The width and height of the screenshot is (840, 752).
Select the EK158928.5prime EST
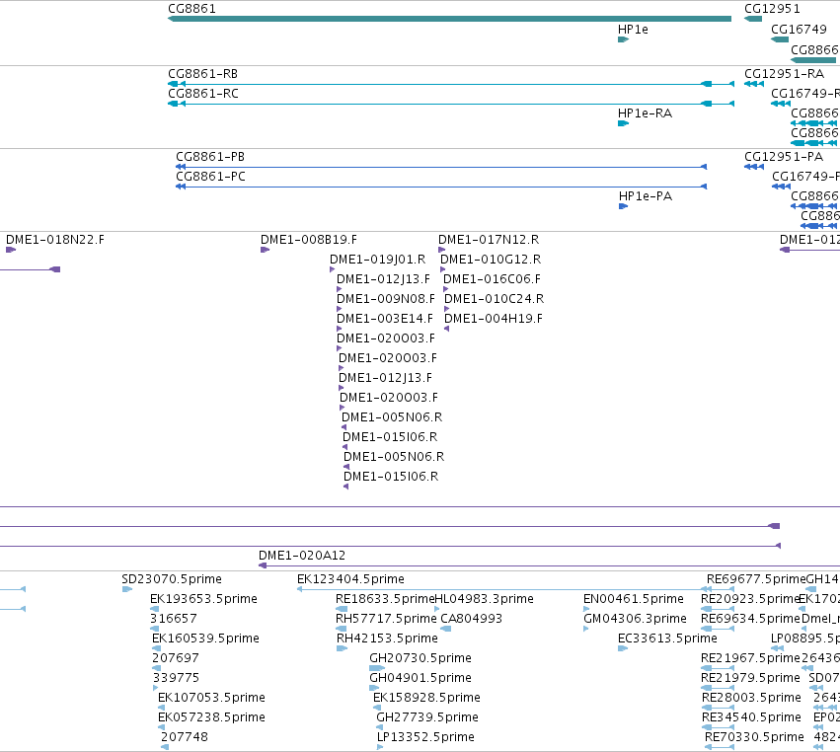[377, 708]
